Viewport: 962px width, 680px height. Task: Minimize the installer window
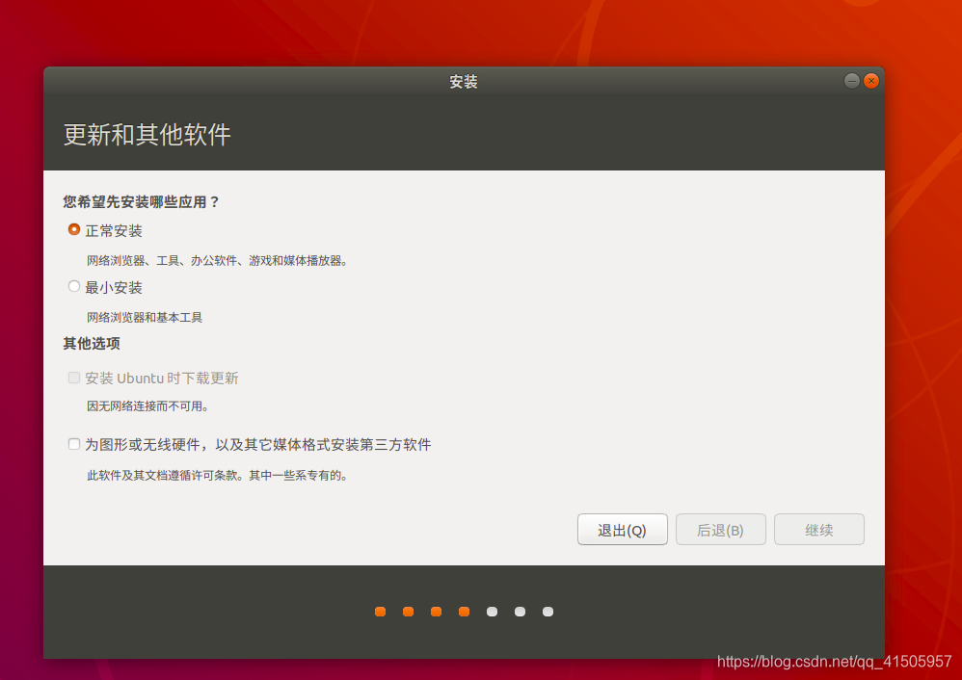[853, 81]
